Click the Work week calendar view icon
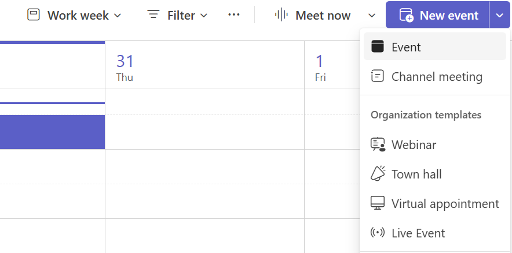Screen dimensions: 512x253 point(34,15)
